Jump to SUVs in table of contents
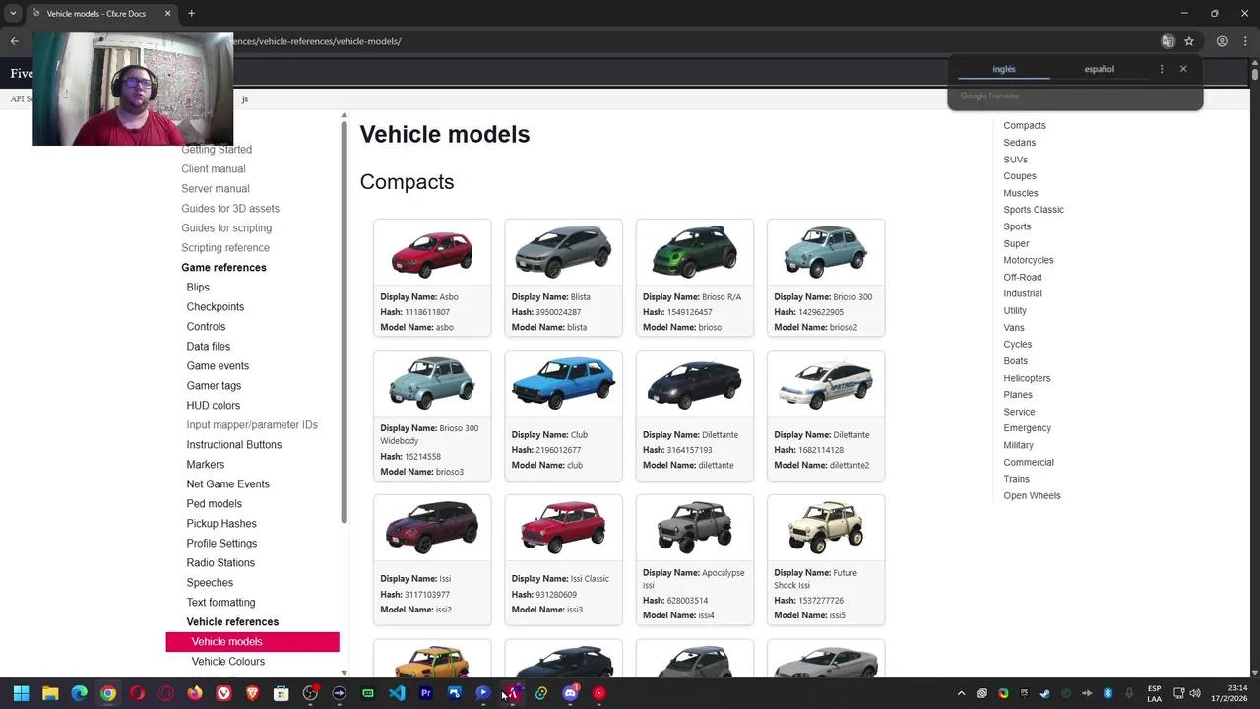Screen dimensions: 1260x709 [1015, 160]
